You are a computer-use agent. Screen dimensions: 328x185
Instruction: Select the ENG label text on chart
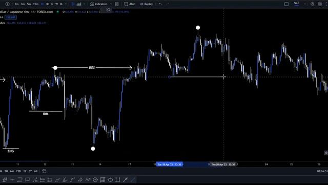(x=11, y=151)
